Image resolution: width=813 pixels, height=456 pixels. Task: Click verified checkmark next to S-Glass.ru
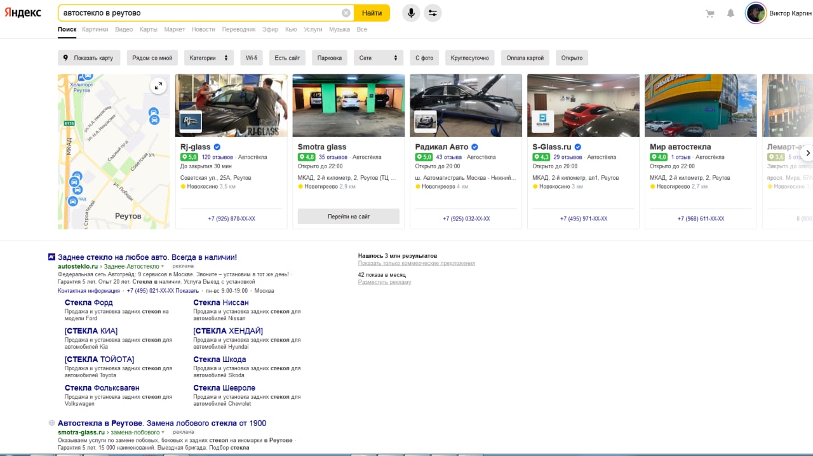click(577, 147)
